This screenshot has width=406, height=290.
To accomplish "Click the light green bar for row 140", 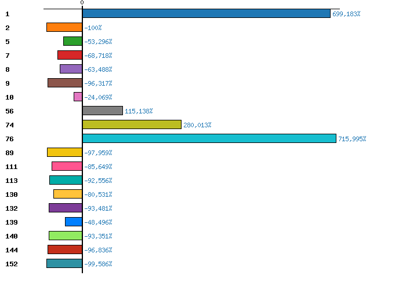I will 66,236.
